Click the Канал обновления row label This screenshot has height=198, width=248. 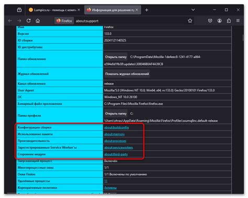point(31,84)
